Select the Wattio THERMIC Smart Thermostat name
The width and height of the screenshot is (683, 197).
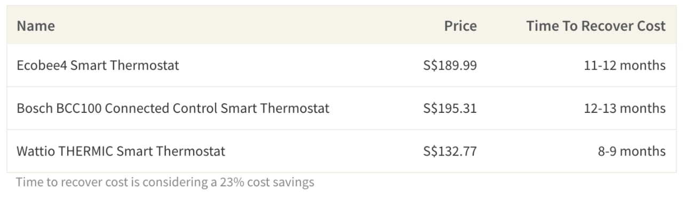point(121,151)
